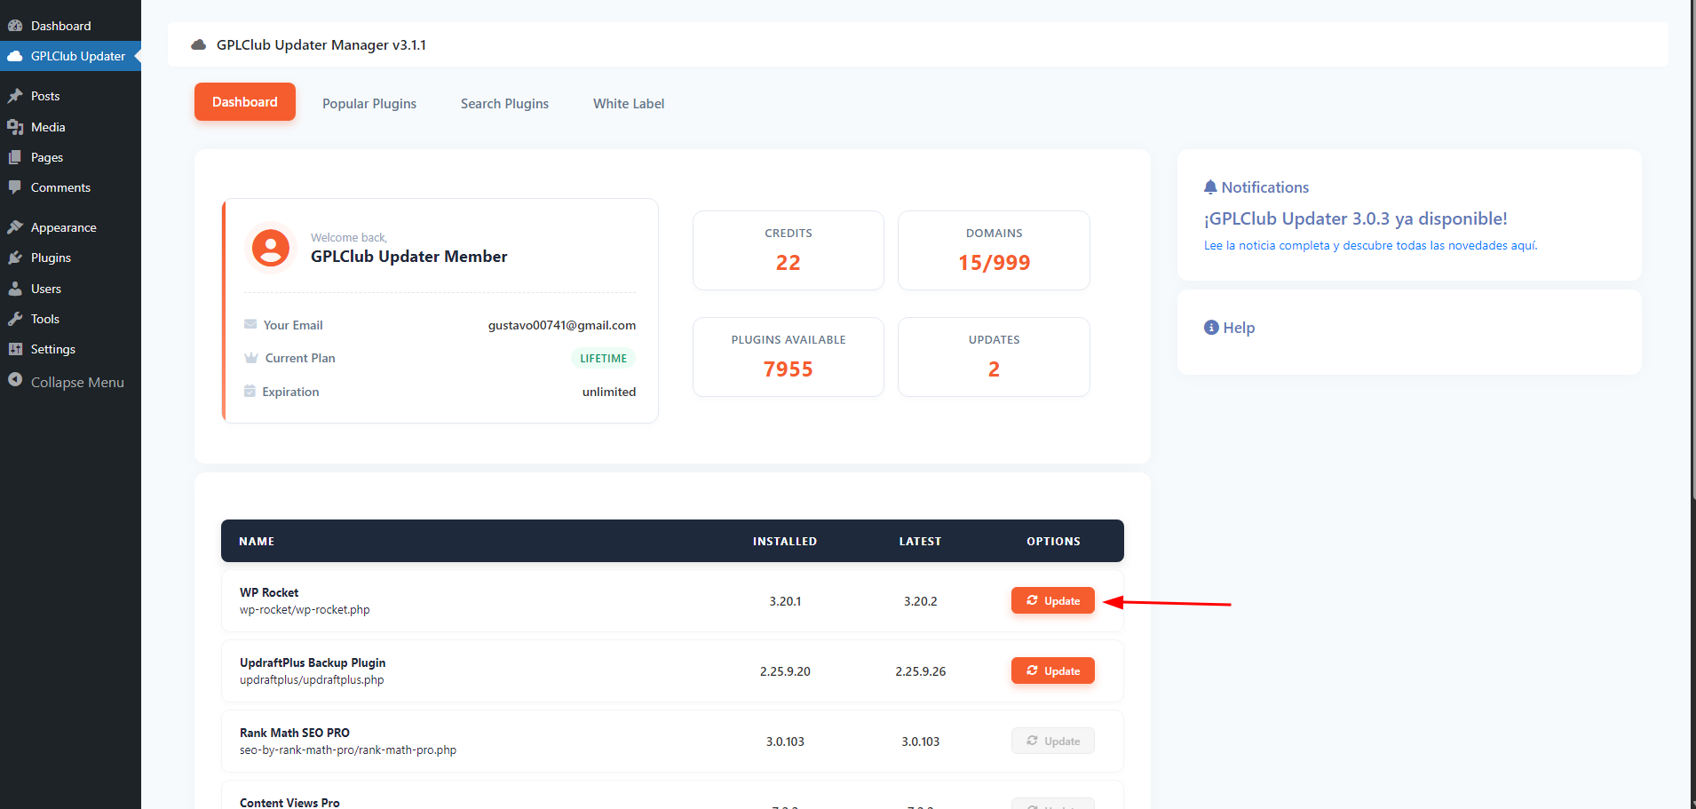This screenshot has height=809, width=1696.
Task: Click the disabled Update button for Rank Math SEO PRO
Action: (x=1053, y=741)
